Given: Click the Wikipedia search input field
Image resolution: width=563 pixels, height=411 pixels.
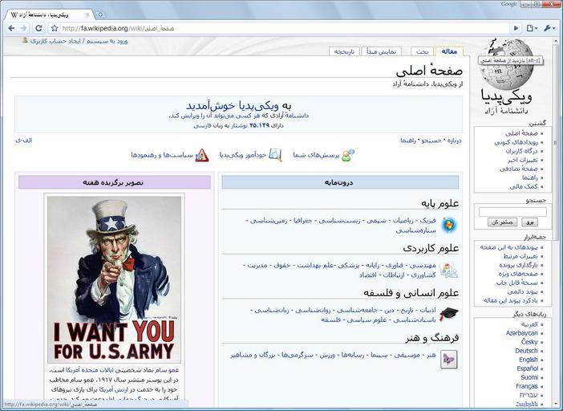Looking at the screenshot, I should [x=512, y=211].
